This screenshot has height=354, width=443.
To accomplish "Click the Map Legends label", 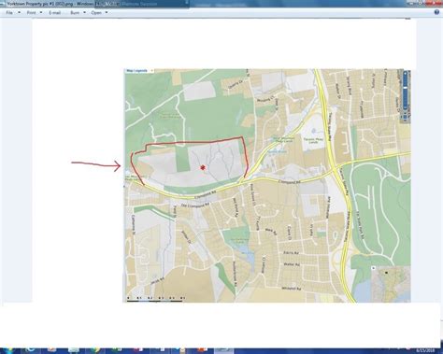I will click(x=137, y=71).
